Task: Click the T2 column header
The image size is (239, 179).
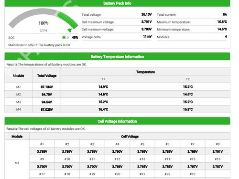Action: tap(188, 79)
